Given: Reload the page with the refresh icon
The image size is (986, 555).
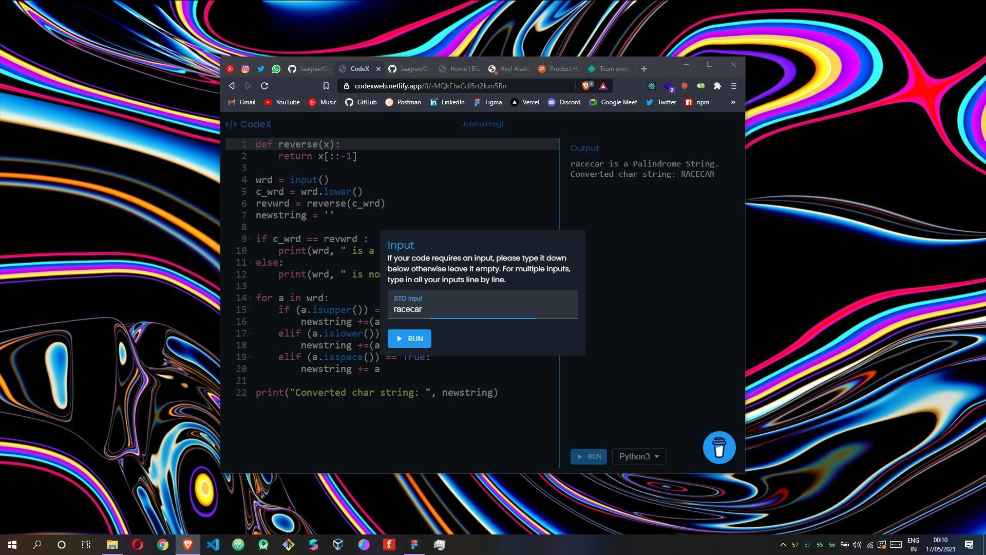Looking at the screenshot, I should click(264, 86).
